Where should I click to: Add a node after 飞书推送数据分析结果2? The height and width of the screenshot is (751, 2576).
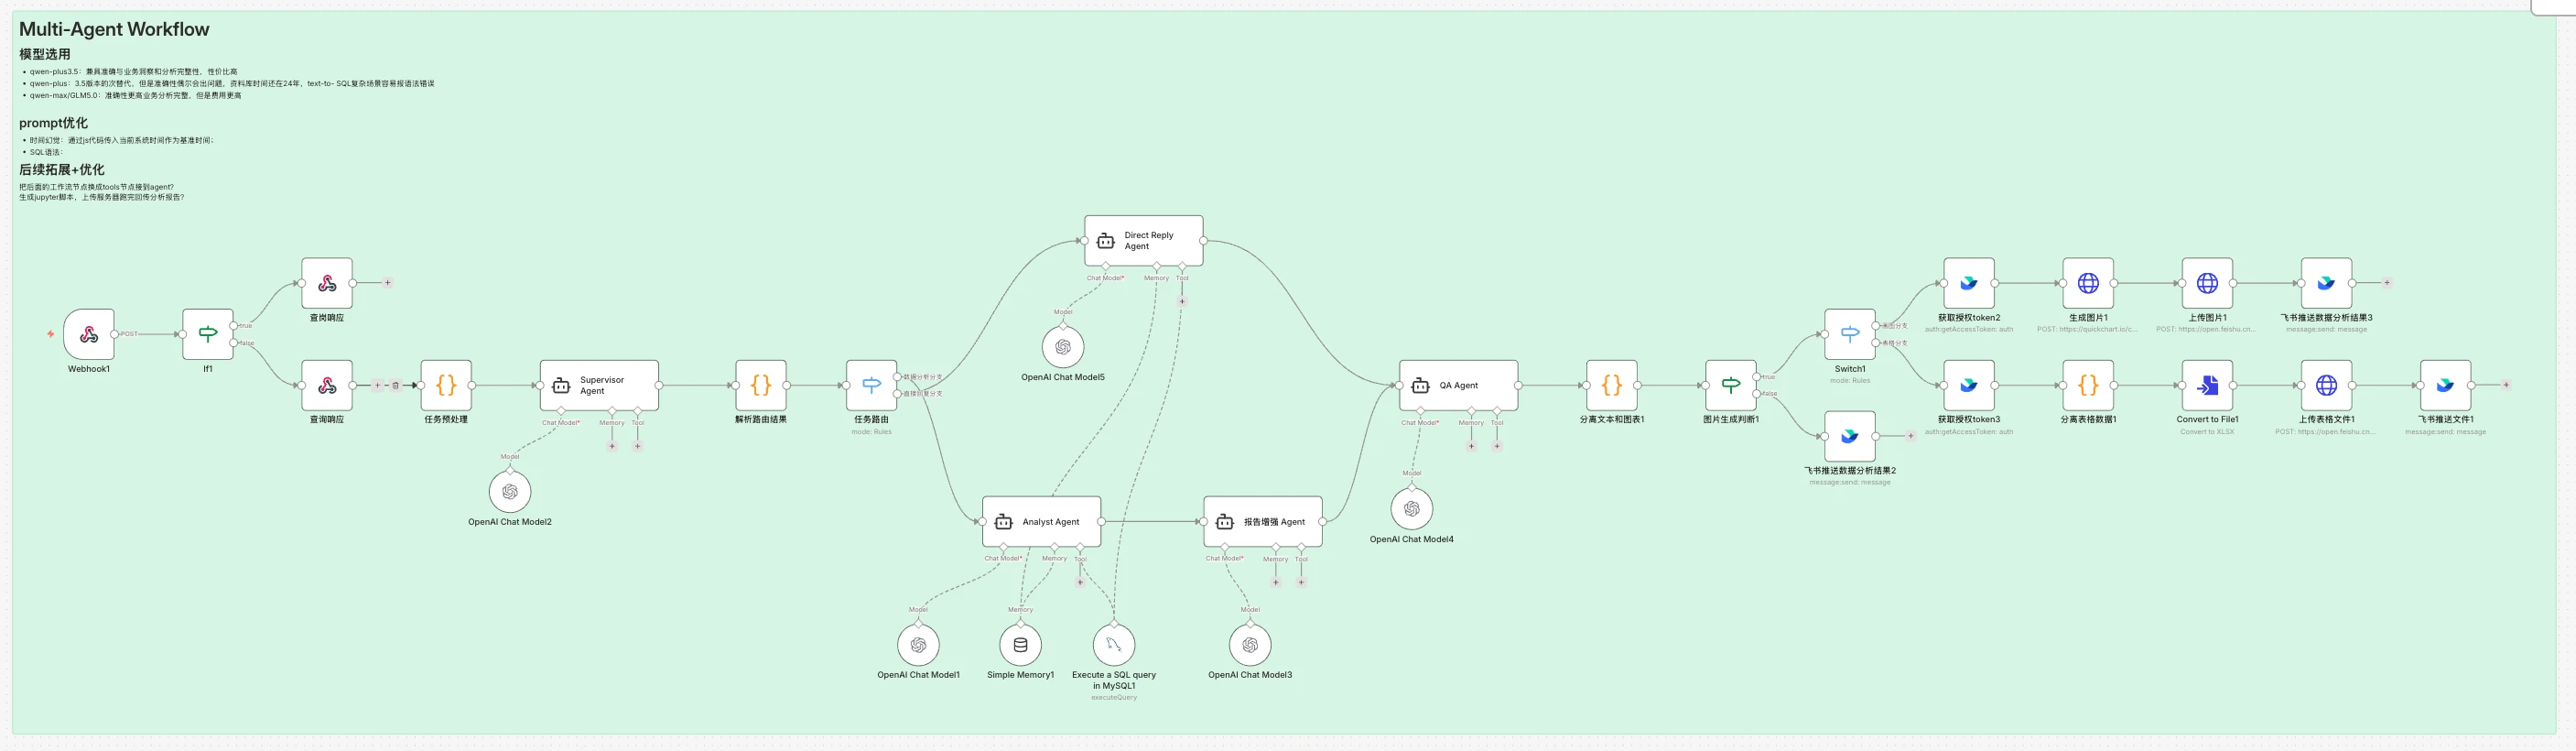pos(1910,436)
